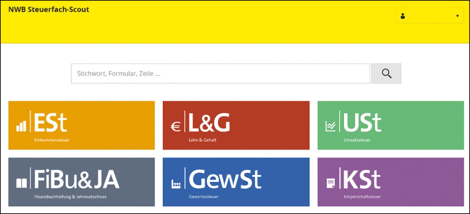
Task: Open the Umsatzsteuer green tile
Action: pos(390,125)
